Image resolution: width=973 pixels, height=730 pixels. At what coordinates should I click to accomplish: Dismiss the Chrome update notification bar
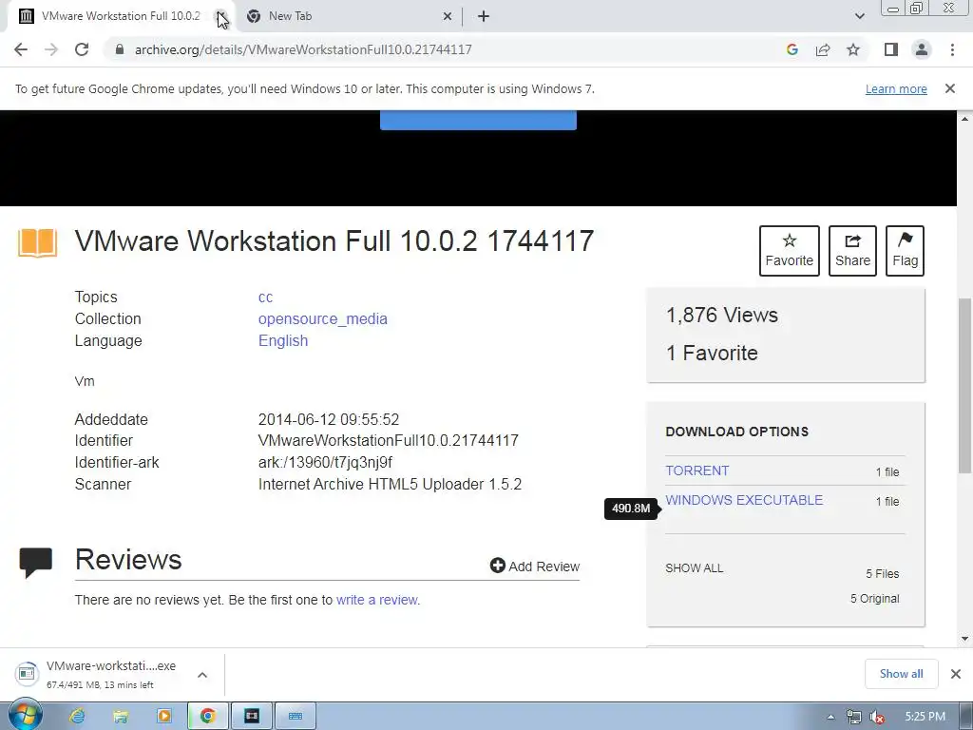950,88
